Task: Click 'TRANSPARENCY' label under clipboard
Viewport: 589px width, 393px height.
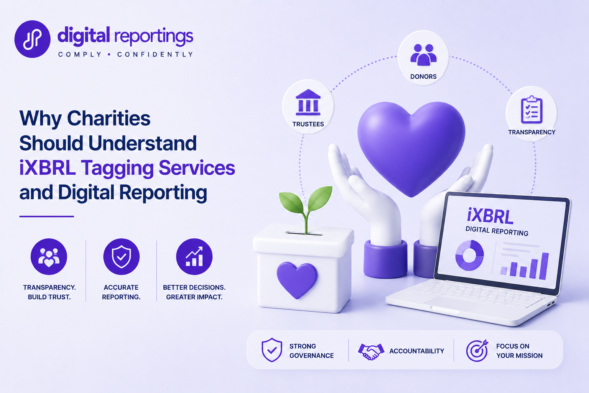Action: [x=531, y=132]
